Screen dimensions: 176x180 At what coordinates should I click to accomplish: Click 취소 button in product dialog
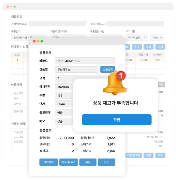click(107, 162)
